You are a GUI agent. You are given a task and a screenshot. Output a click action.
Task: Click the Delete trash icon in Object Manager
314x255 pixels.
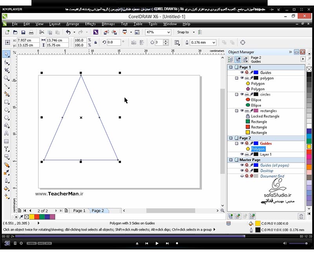pos(301,217)
